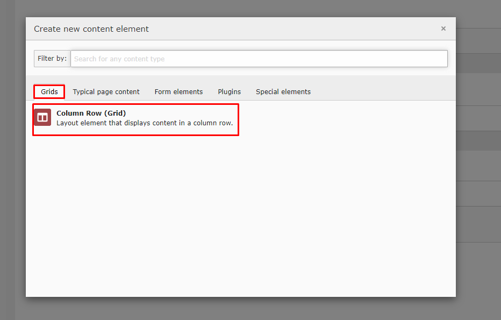
Task: Select the Form elements tab
Action: point(178,92)
